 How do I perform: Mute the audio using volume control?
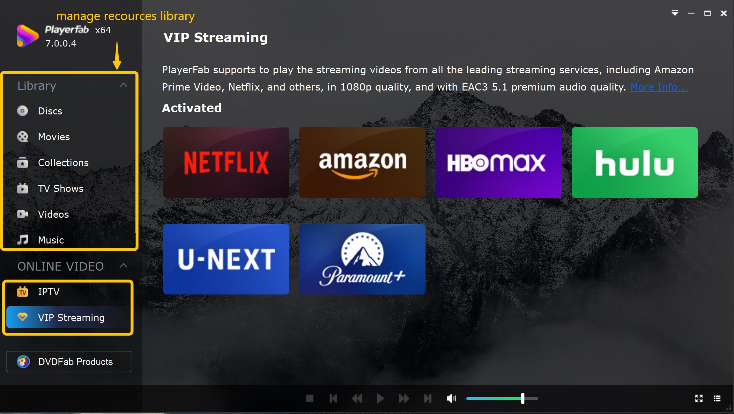coord(451,398)
